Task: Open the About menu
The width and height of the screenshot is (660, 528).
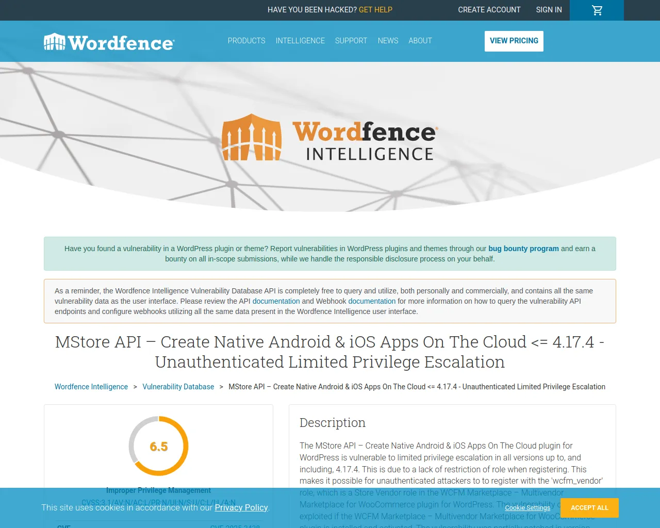Action: [x=420, y=41]
